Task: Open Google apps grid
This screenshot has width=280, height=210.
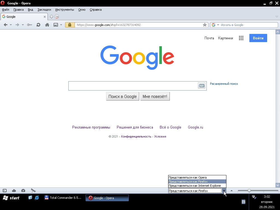Action: 241,38
